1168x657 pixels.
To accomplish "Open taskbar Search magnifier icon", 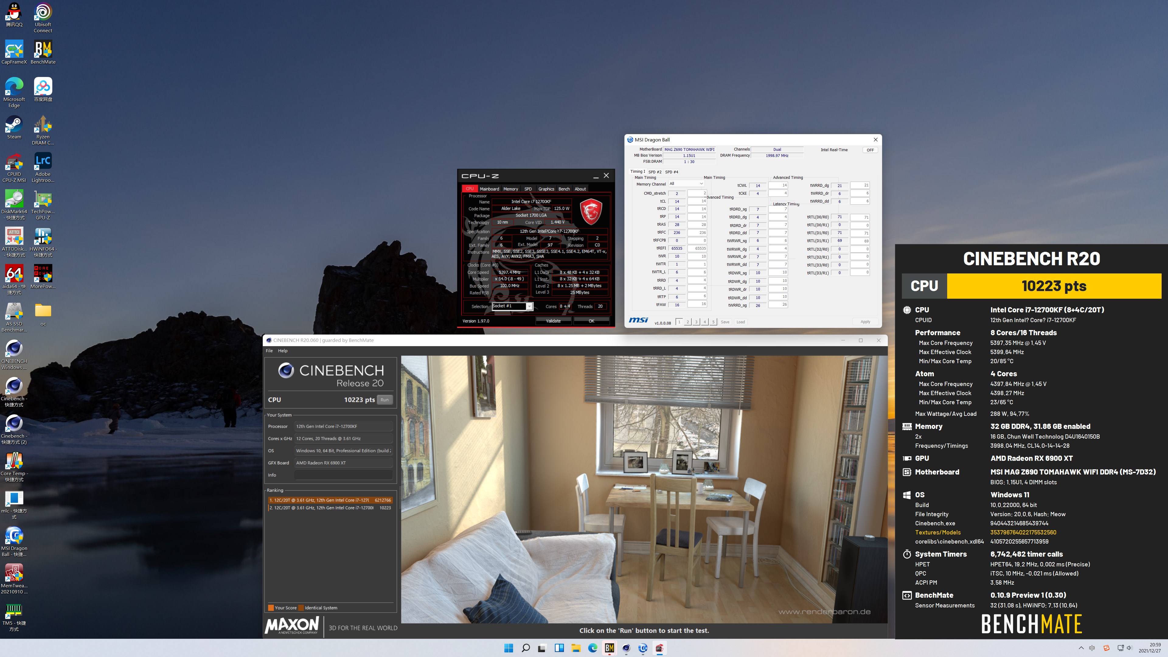I will point(526,648).
